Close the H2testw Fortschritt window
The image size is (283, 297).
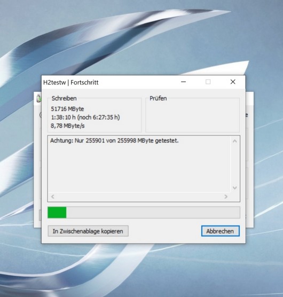click(233, 82)
